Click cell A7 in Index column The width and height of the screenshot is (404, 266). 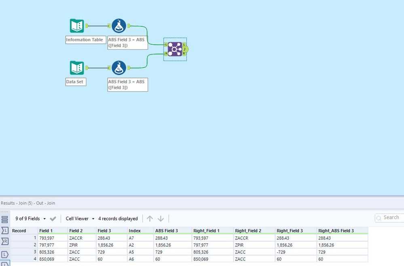pyautogui.click(x=140, y=238)
